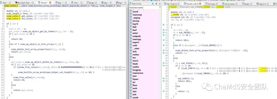Image resolution: width=277 pixels, height=99 pixels.
Task: Switch to Pseud… tab in left window
Action: (45, 3)
